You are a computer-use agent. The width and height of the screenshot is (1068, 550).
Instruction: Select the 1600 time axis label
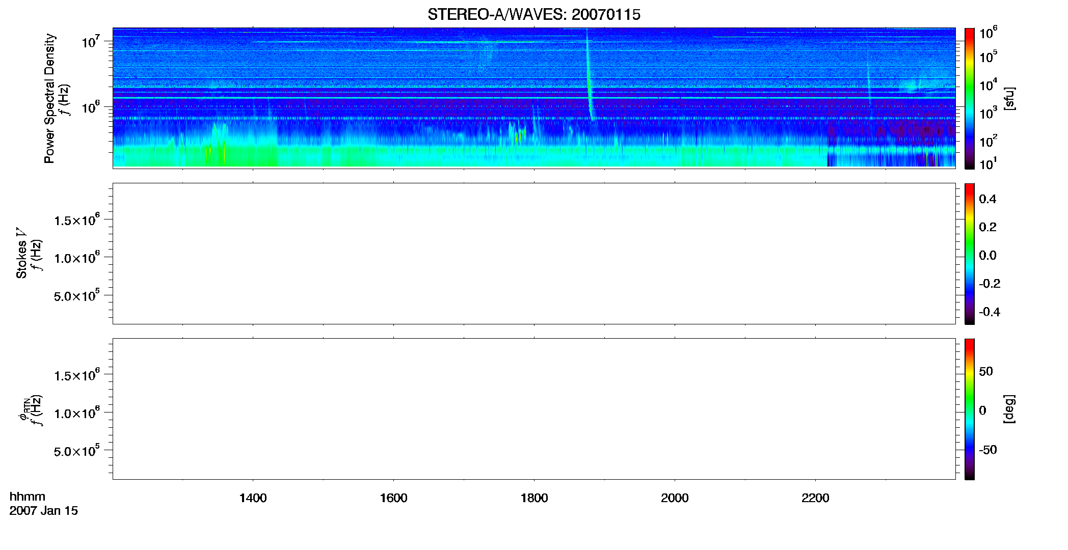pyautogui.click(x=393, y=498)
